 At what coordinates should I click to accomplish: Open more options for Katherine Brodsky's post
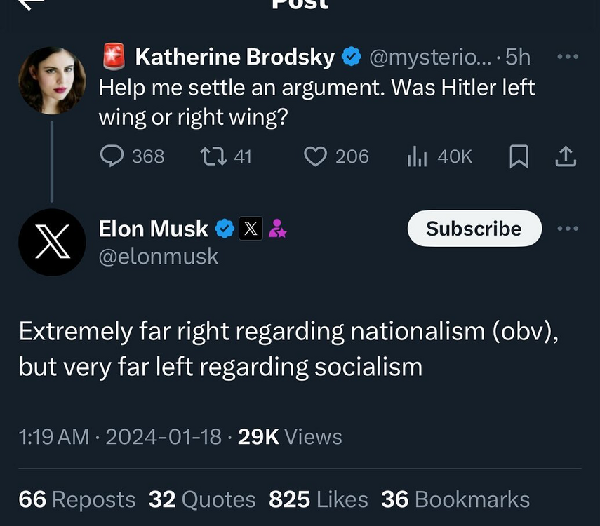click(x=567, y=58)
